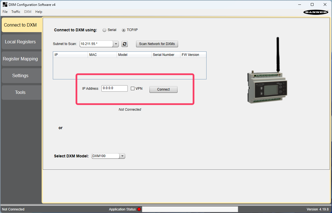Click into the IP Address field

114,88
